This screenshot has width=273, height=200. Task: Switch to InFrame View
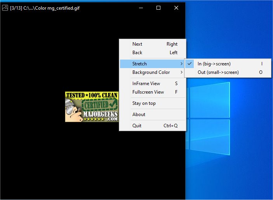click(146, 84)
